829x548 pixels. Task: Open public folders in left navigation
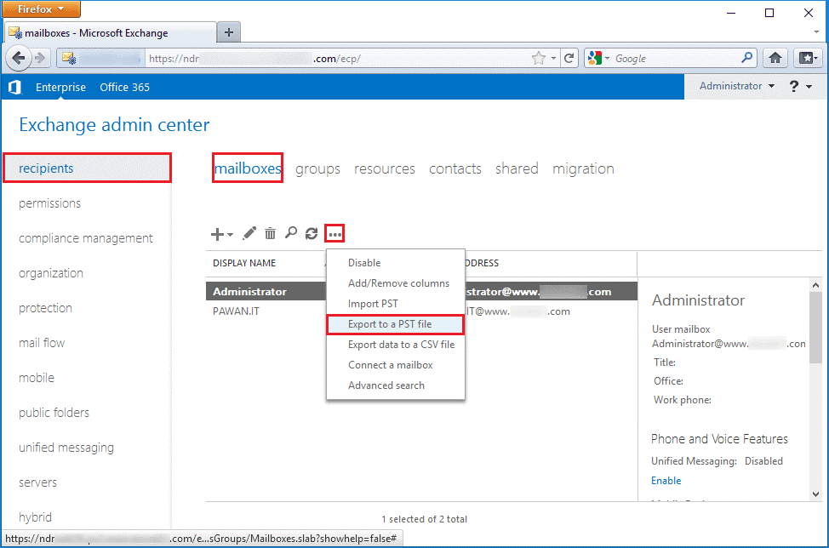(54, 413)
